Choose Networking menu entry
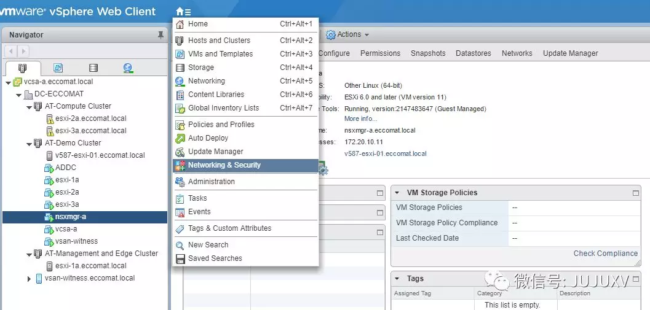Screen dimensions: 650x310 click(x=245, y=81)
